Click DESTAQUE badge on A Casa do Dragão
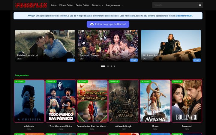216x135 pixels. click(114, 81)
